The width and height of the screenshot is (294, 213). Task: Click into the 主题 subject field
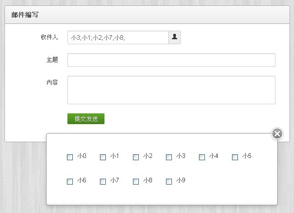click(x=171, y=60)
